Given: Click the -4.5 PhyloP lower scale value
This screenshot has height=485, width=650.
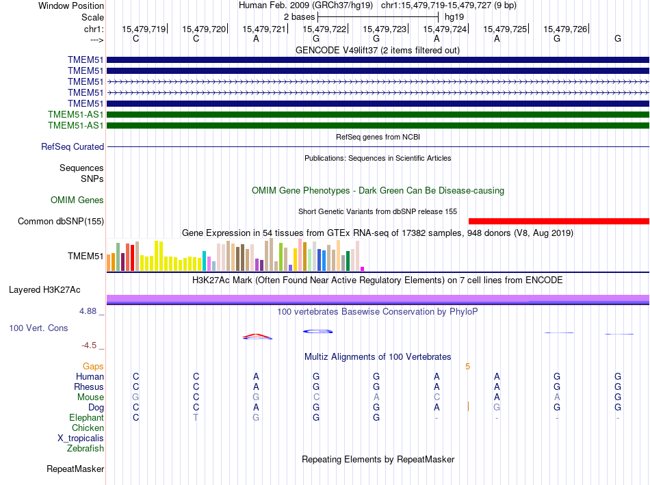Looking at the screenshot, I should click(x=89, y=345).
